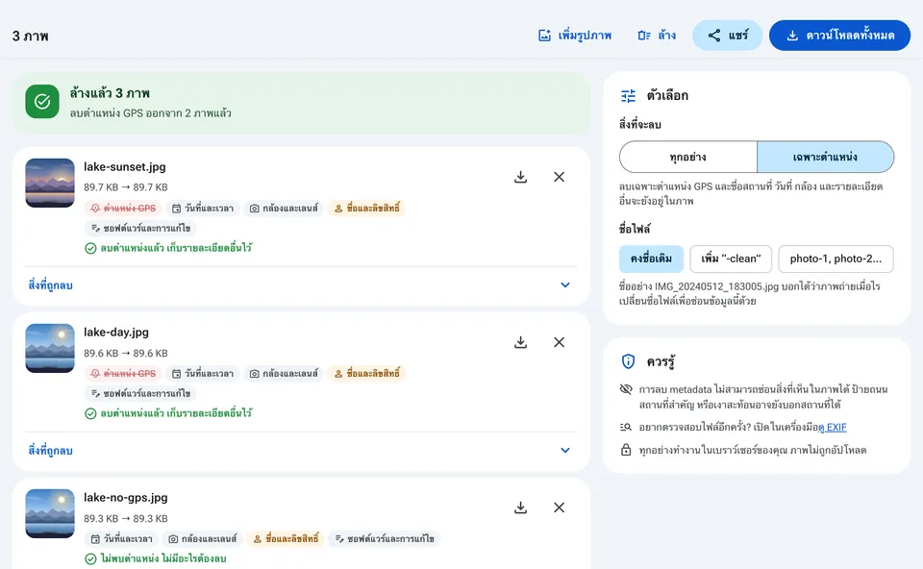
Task: Download all with ดาวน์โหลดทั้งหมด button
Action: point(839,36)
